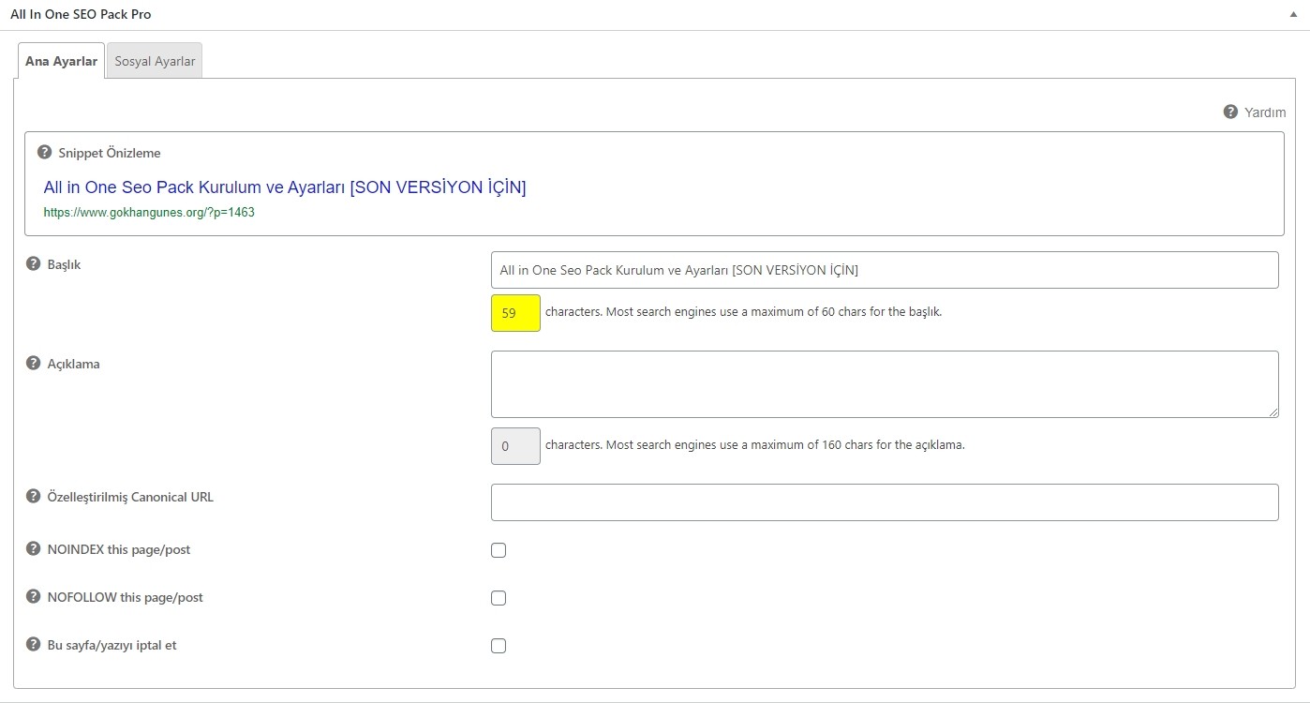This screenshot has height=703, width=1310.
Task: Click the Snippet Önizleme label
Action: (x=110, y=153)
